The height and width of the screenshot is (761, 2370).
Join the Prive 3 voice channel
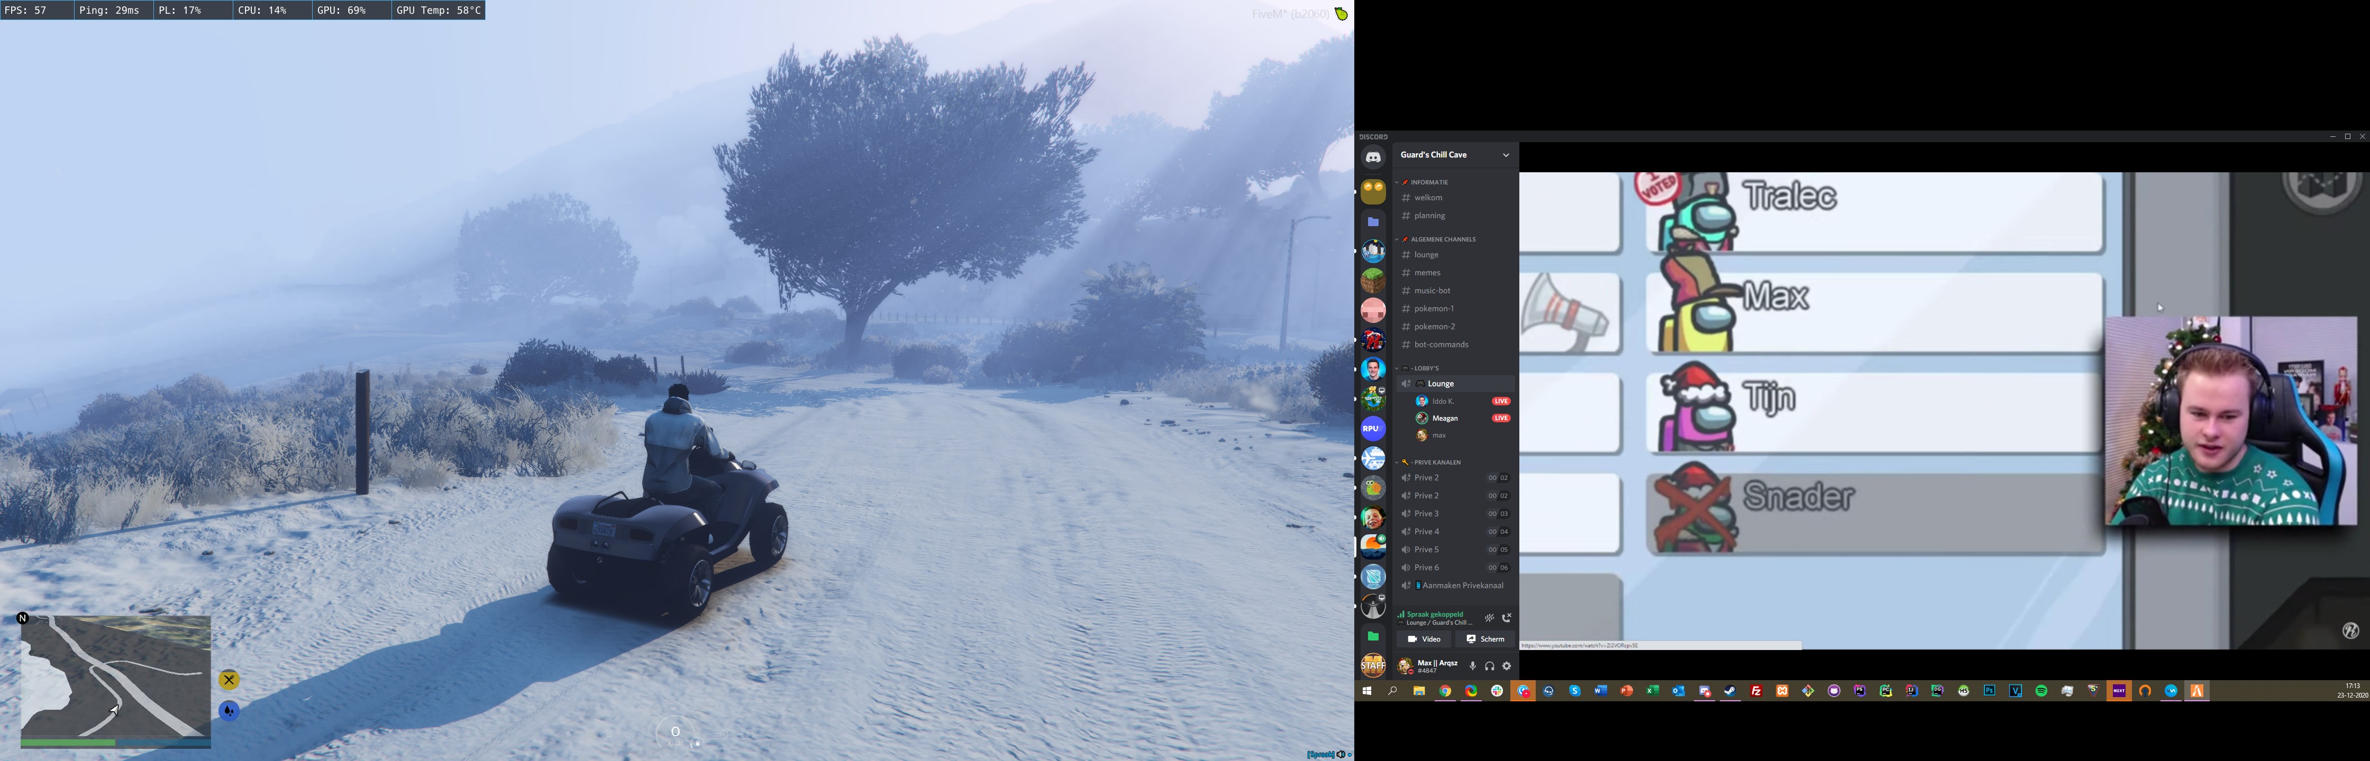pos(1426,514)
